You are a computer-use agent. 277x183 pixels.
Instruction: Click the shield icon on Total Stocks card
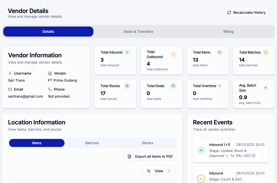tap(127, 86)
